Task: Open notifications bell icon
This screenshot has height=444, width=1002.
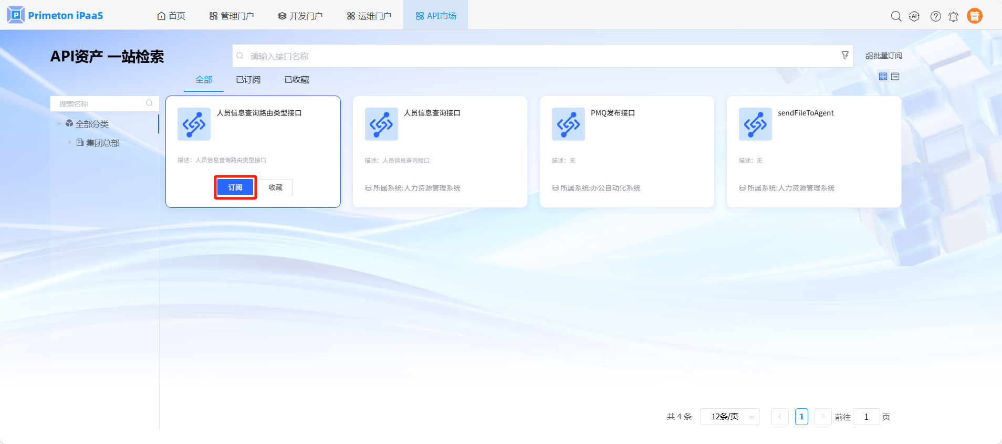Action: coord(953,16)
